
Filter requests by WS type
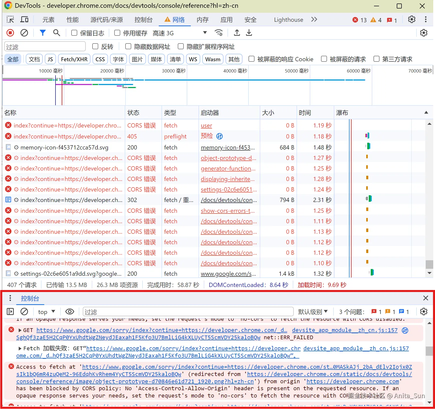193,59
